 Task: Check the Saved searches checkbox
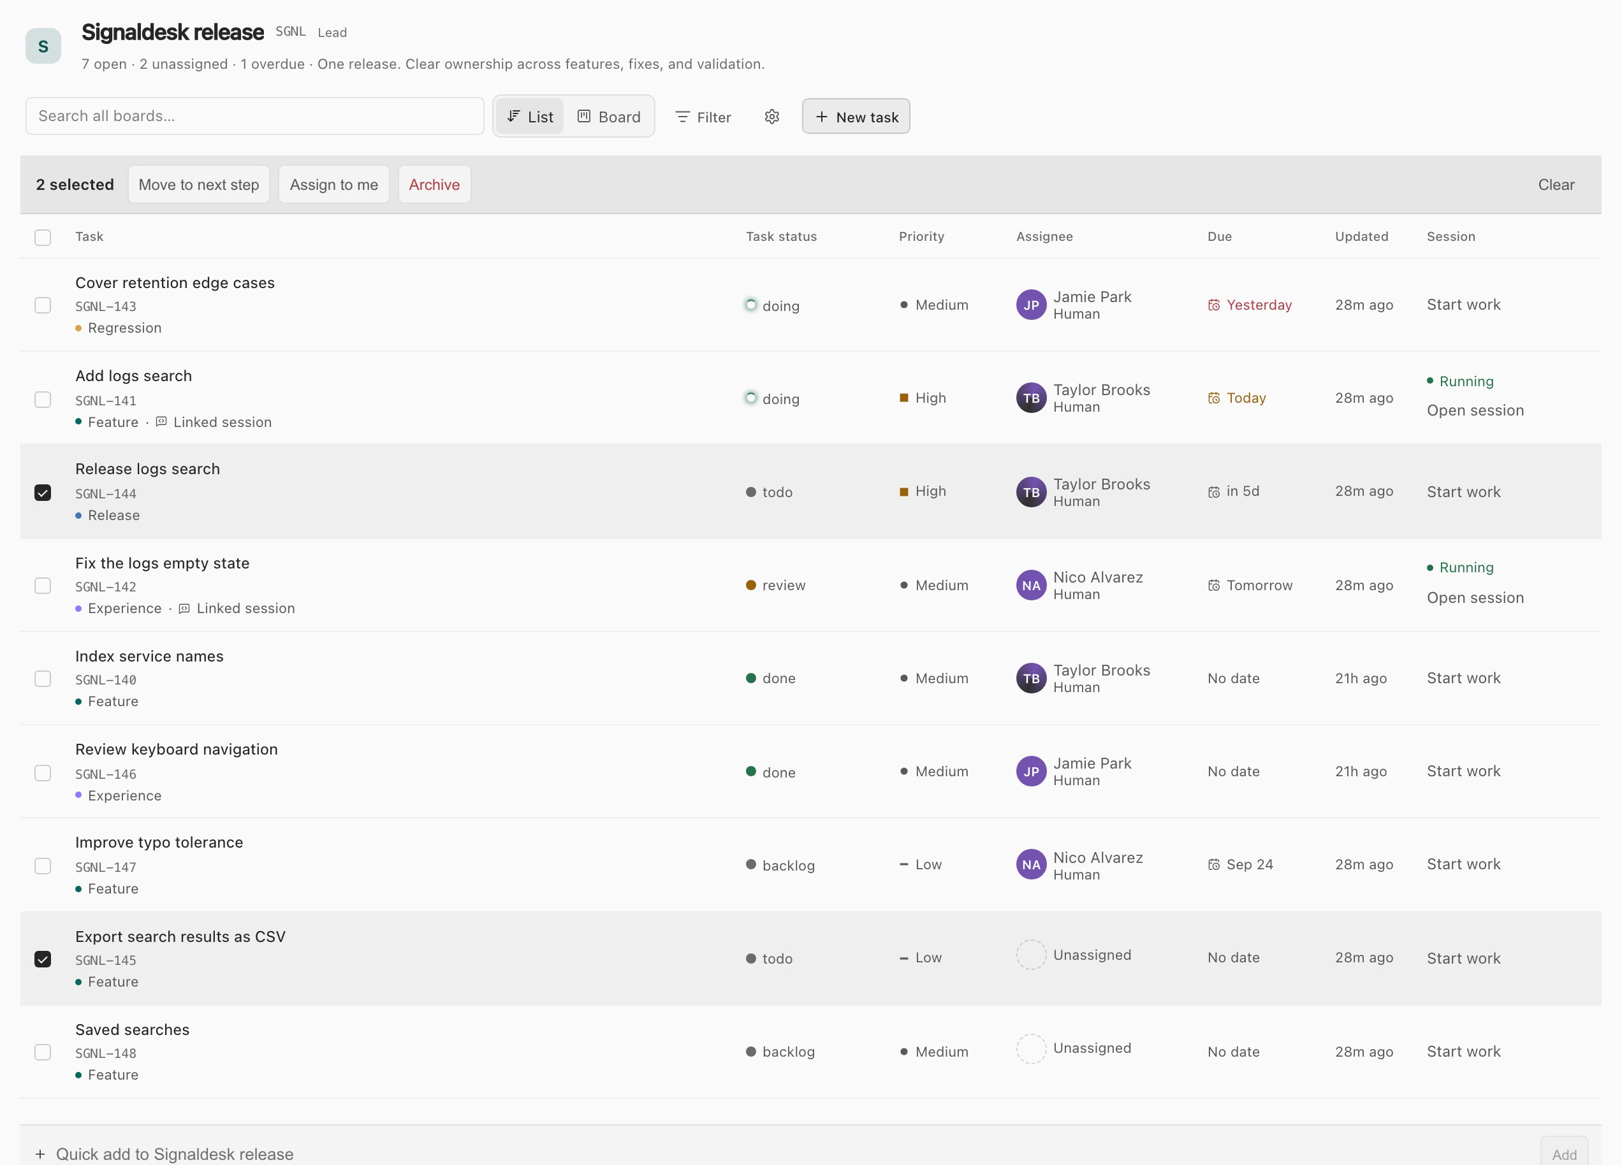coord(43,1052)
